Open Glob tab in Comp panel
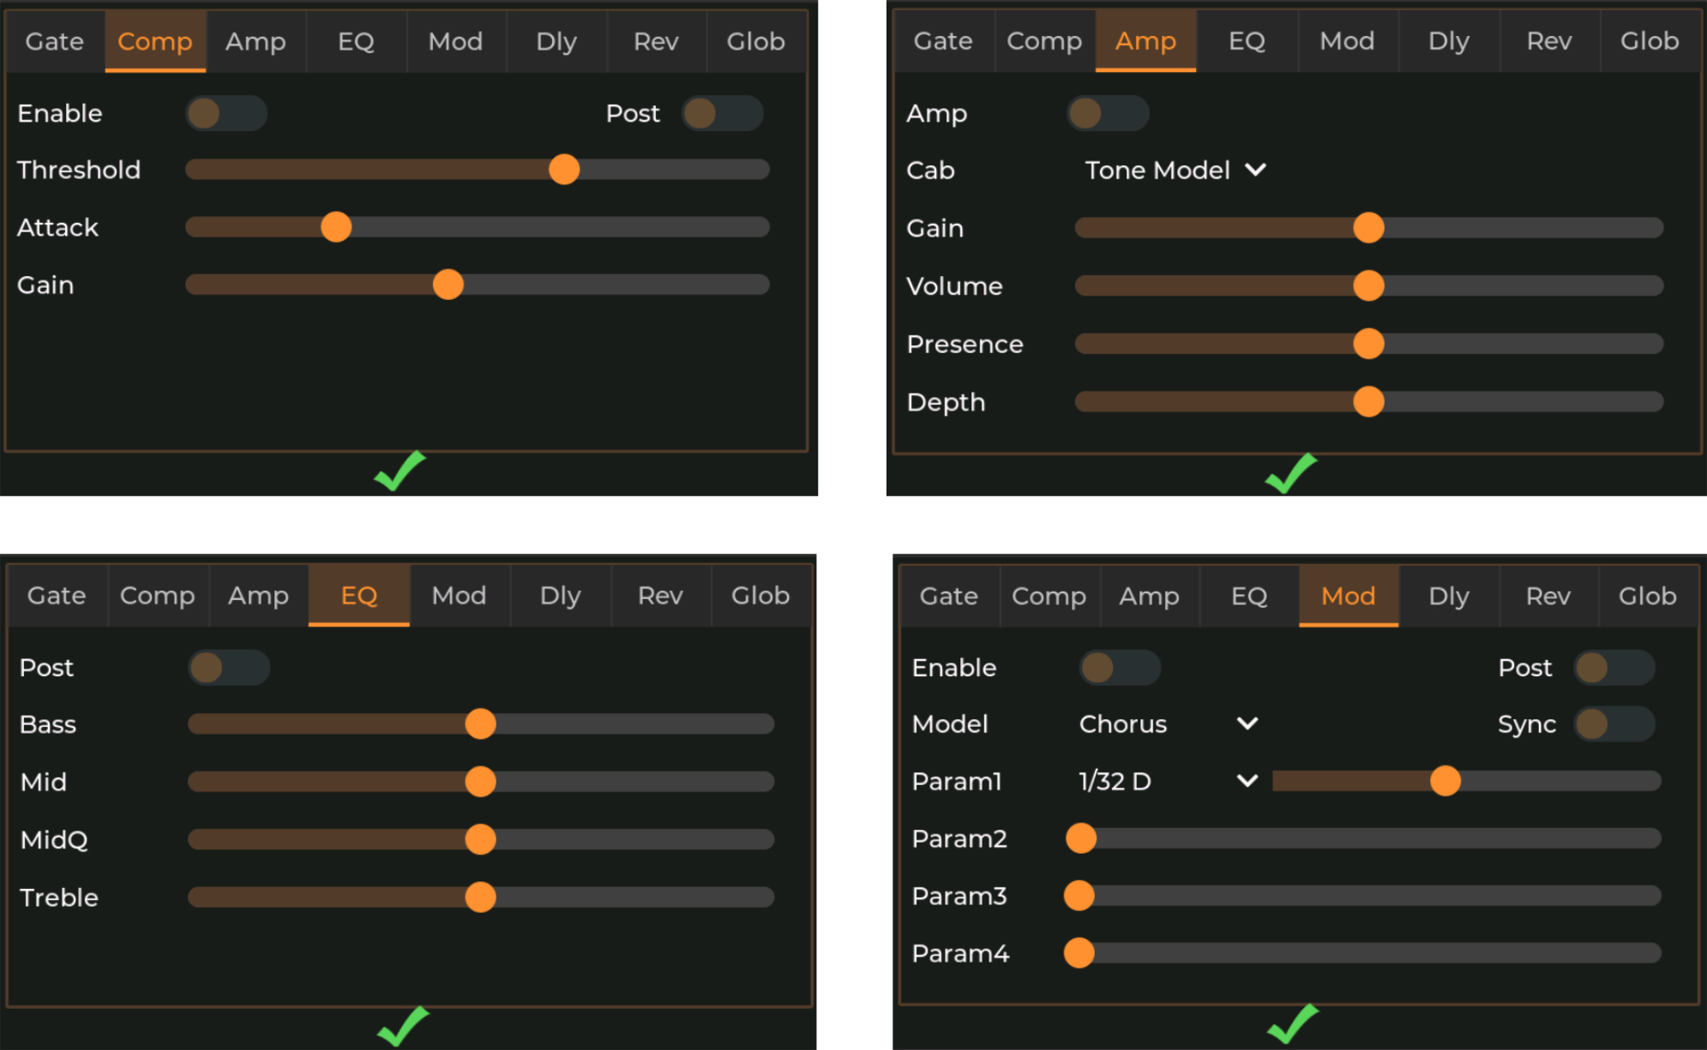This screenshot has height=1050, width=1707. click(x=756, y=41)
